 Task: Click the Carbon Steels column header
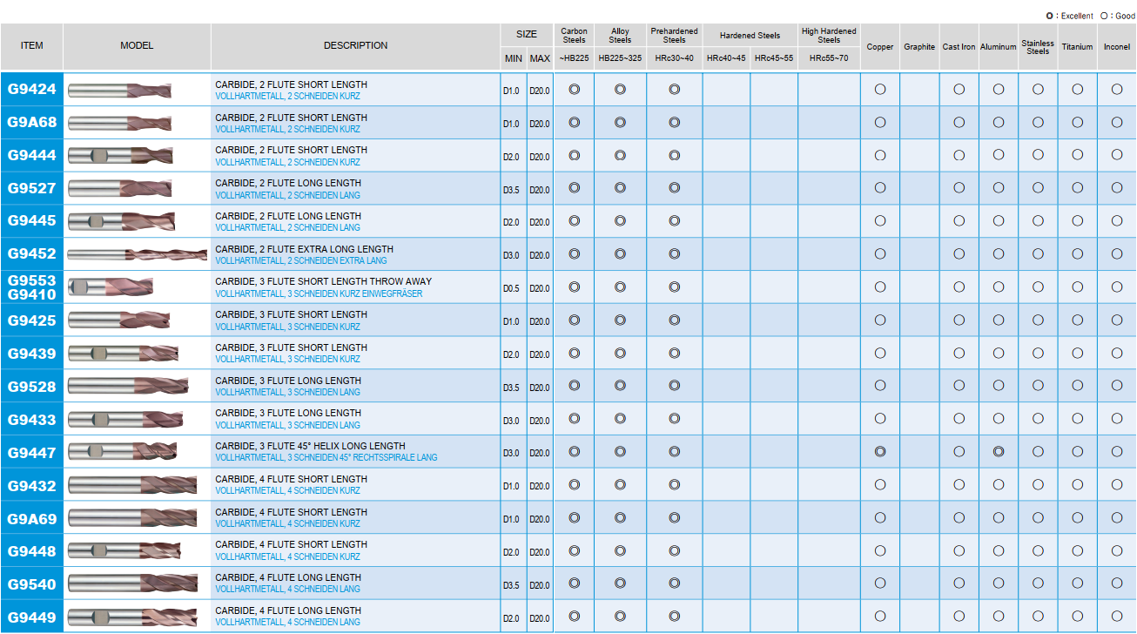[575, 36]
